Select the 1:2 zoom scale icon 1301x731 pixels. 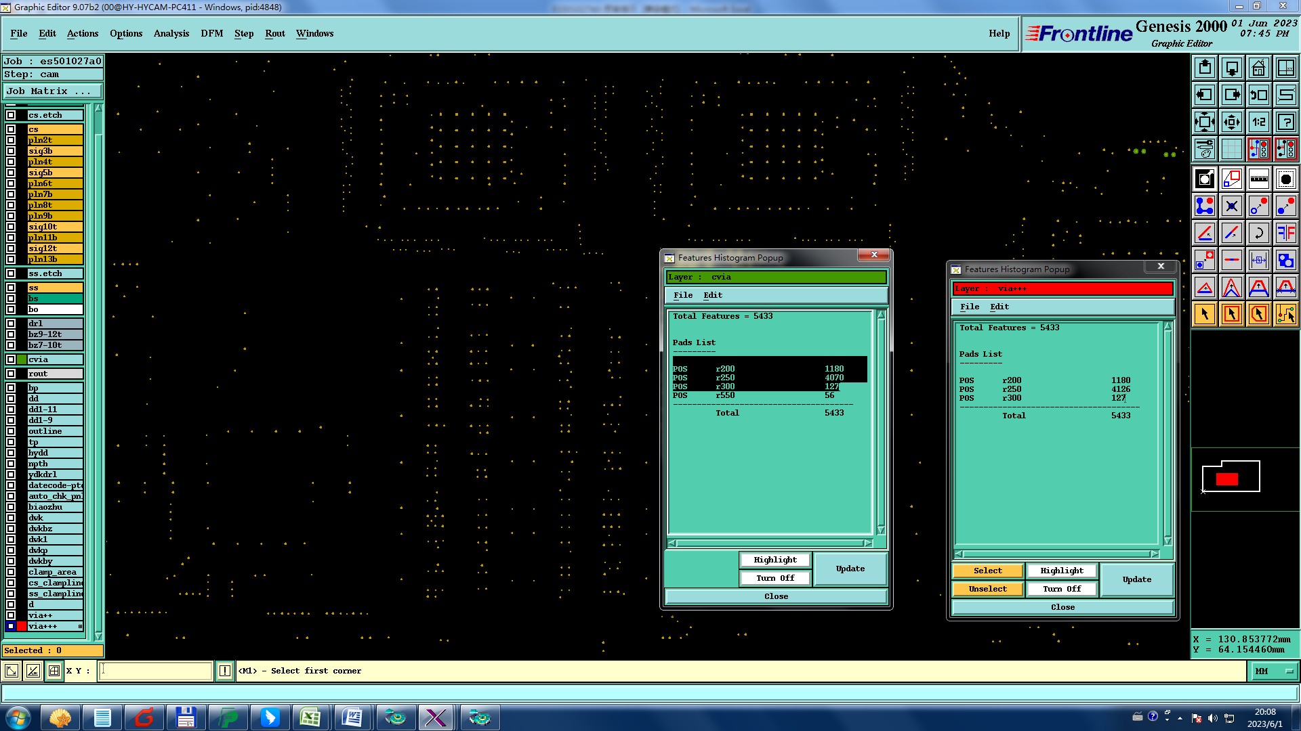click(1258, 122)
